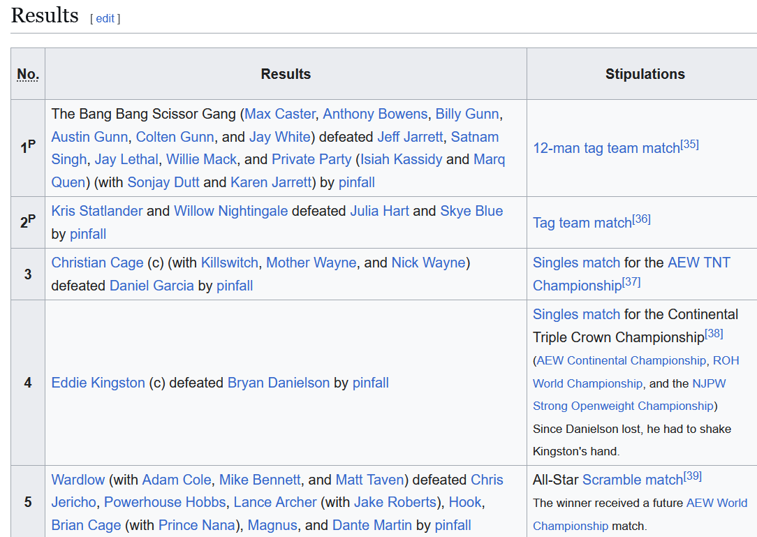Select the 2P match number cell

tap(28, 223)
